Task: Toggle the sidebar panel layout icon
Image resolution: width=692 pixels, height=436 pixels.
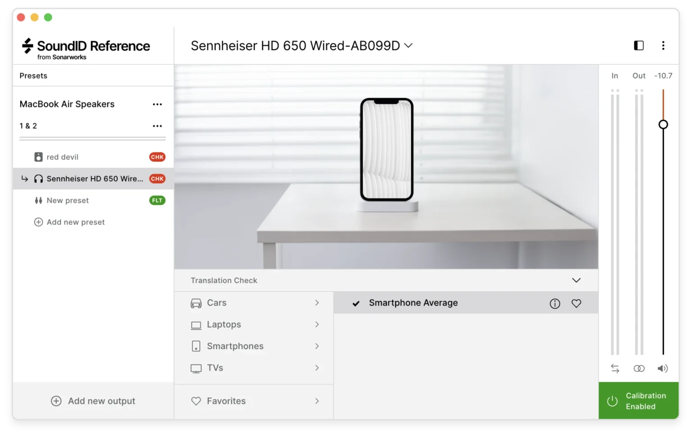Action: (x=638, y=45)
